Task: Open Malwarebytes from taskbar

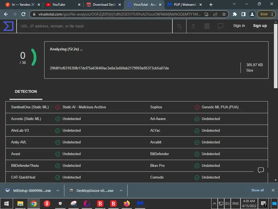Action: [x=140, y=204]
